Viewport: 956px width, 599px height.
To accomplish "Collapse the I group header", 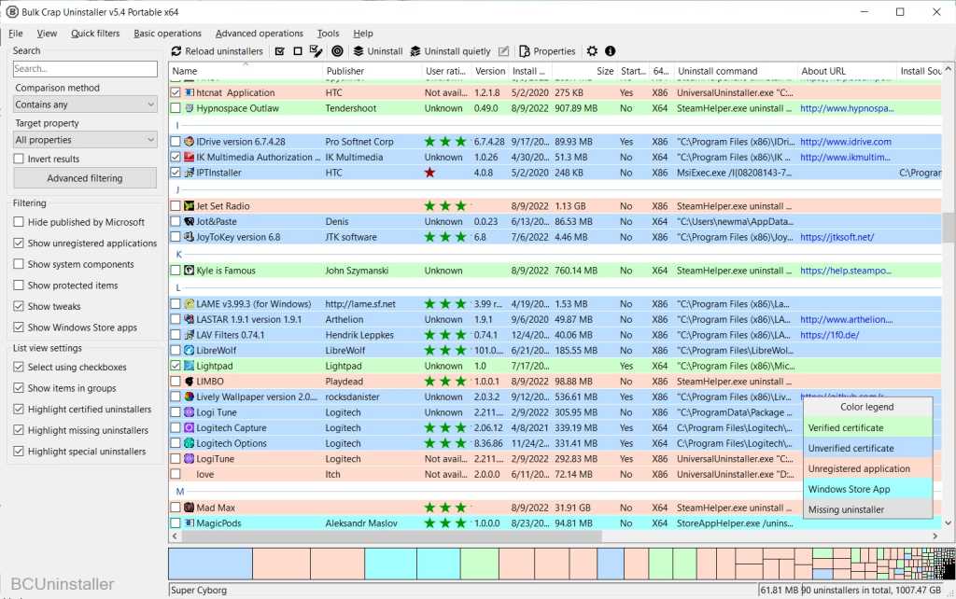I will [x=178, y=126].
